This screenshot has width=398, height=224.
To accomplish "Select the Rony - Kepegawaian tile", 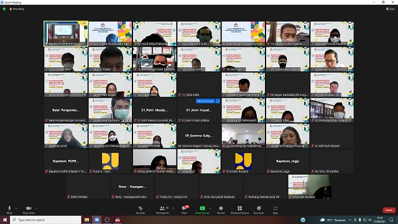I will point(132,187).
